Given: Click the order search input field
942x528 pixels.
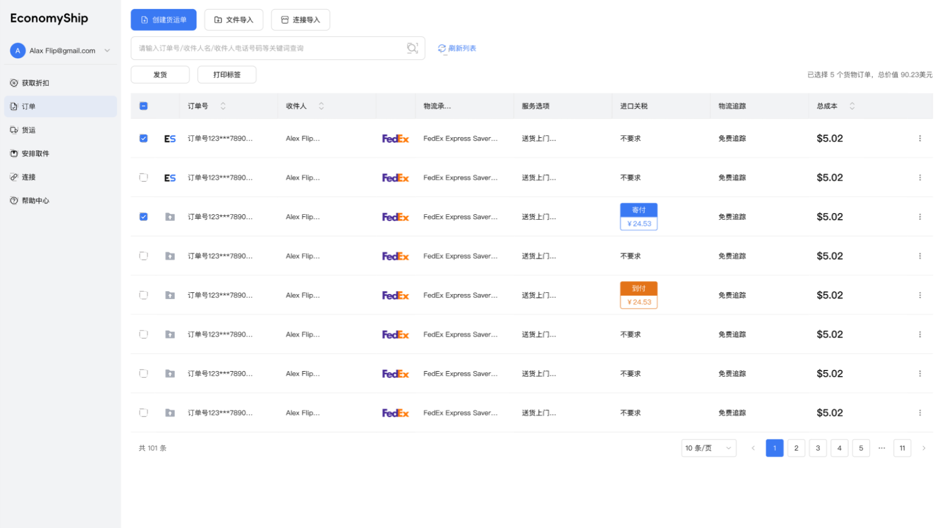Looking at the screenshot, I should [267, 48].
